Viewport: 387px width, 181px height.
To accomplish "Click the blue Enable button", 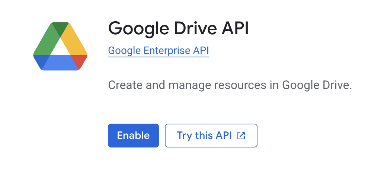I will (x=133, y=136).
